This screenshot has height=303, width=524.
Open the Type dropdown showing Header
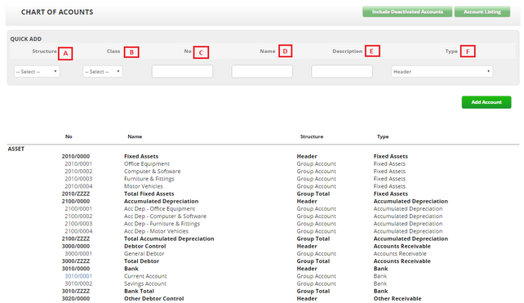coord(442,72)
